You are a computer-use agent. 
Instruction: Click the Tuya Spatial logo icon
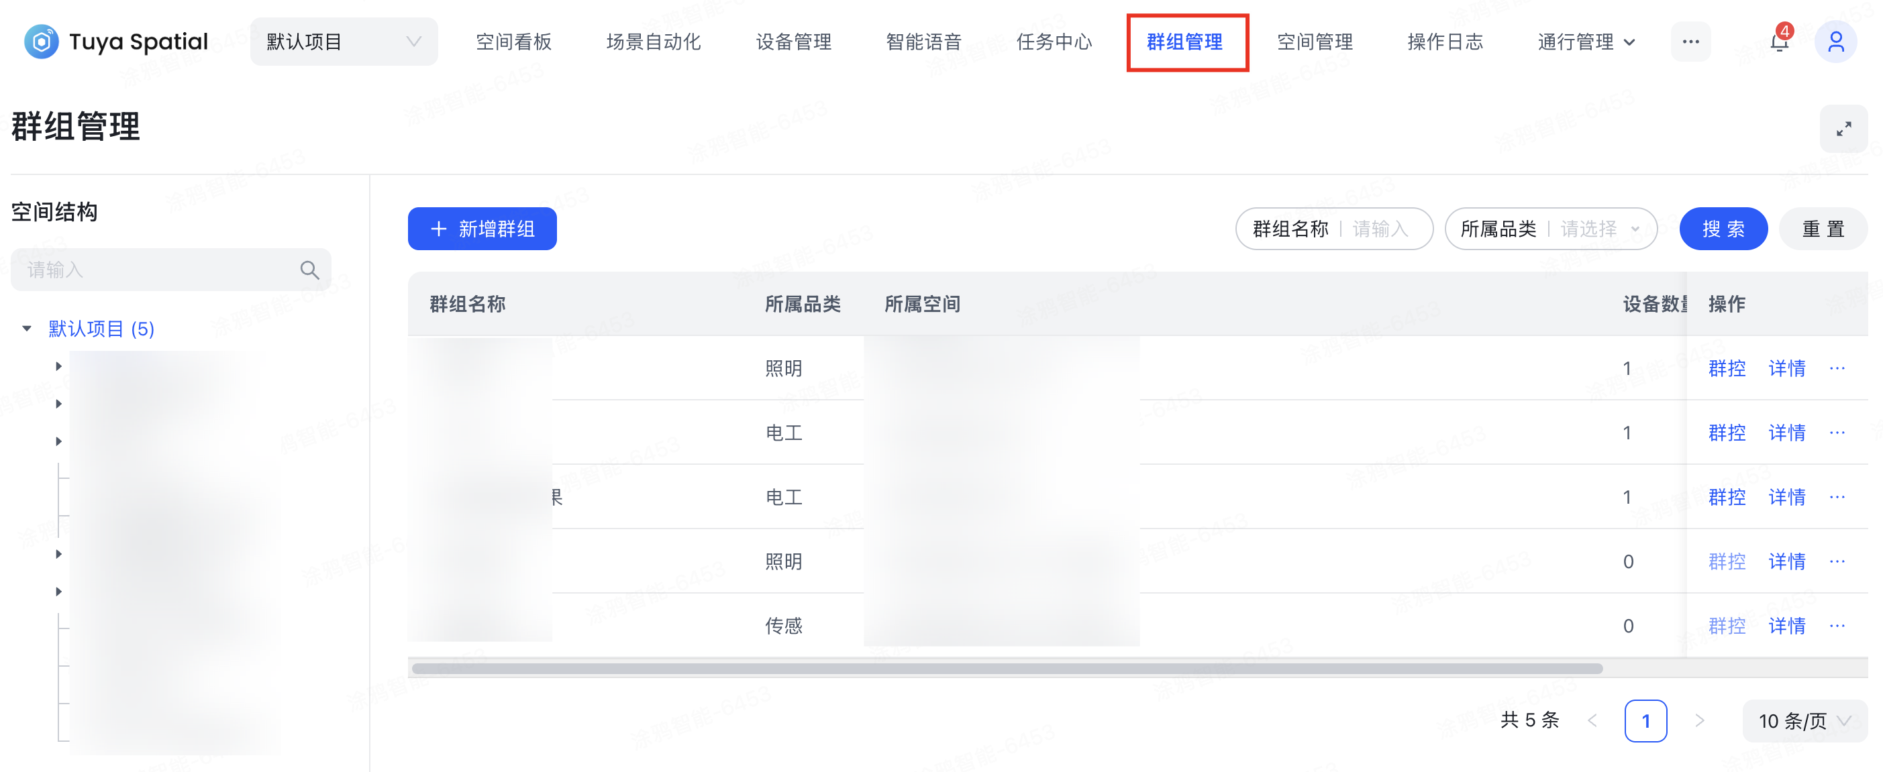click(41, 42)
